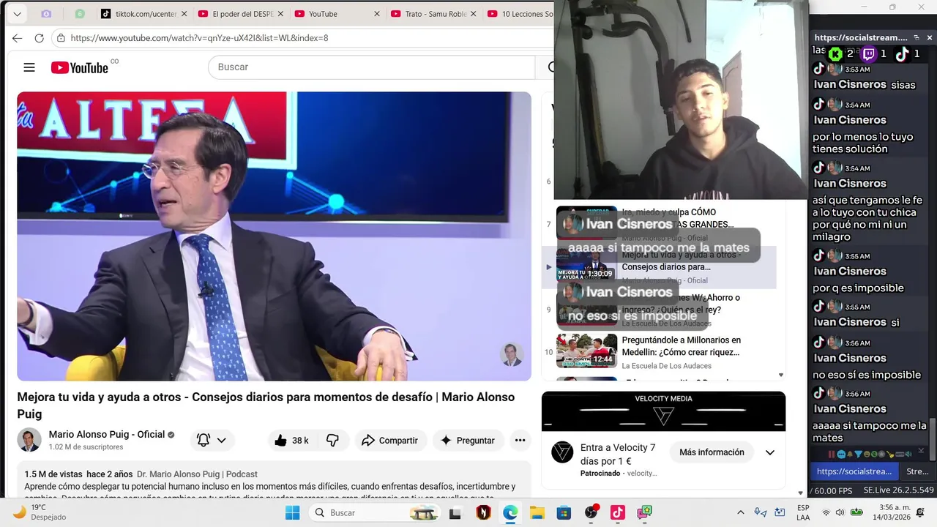937x527 pixels.
Task: Switch to the 'El poder del DESPE' tab
Action: click(x=239, y=14)
